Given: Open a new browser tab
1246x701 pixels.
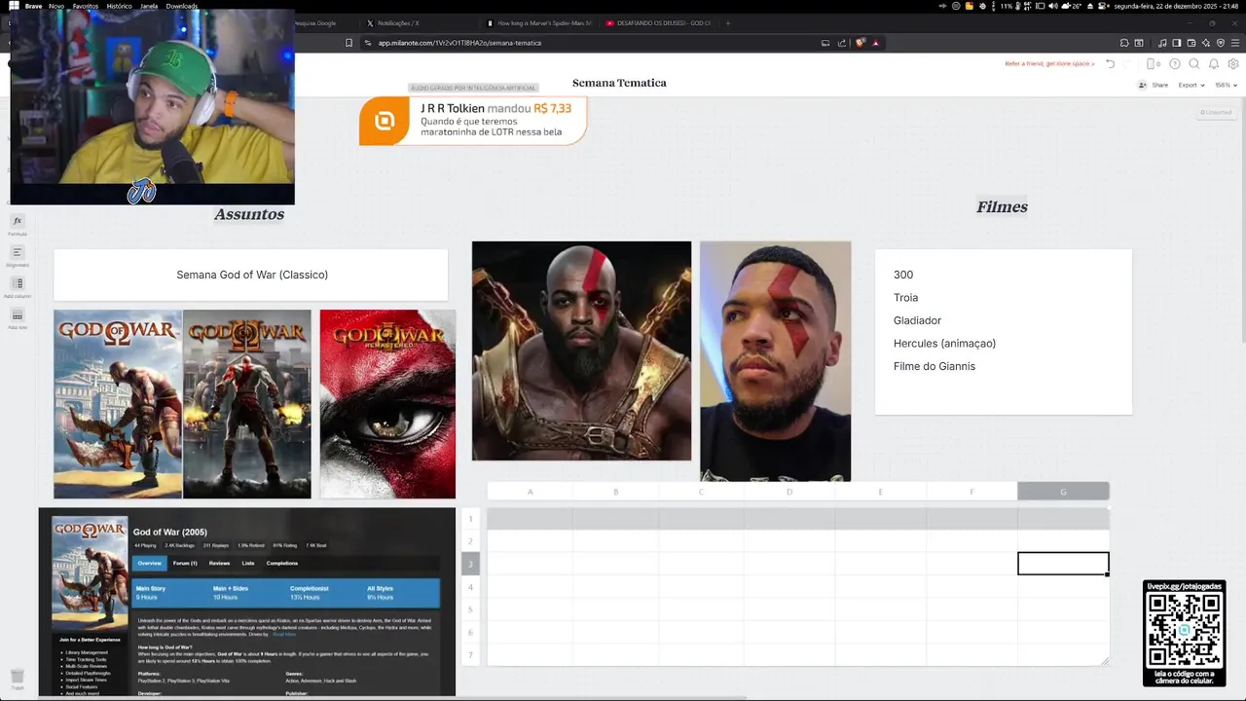Looking at the screenshot, I should click(x=728, y=22).
